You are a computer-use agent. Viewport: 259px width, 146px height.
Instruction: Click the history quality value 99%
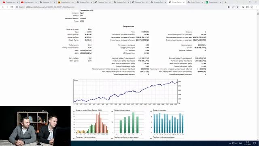point(90,29)
